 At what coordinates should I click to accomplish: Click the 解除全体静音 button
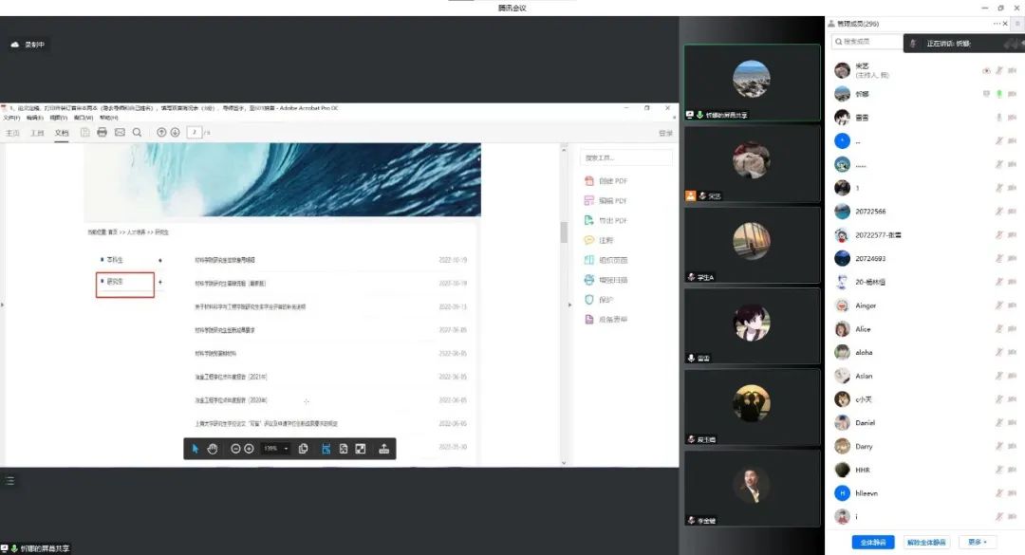pos(925,542)
